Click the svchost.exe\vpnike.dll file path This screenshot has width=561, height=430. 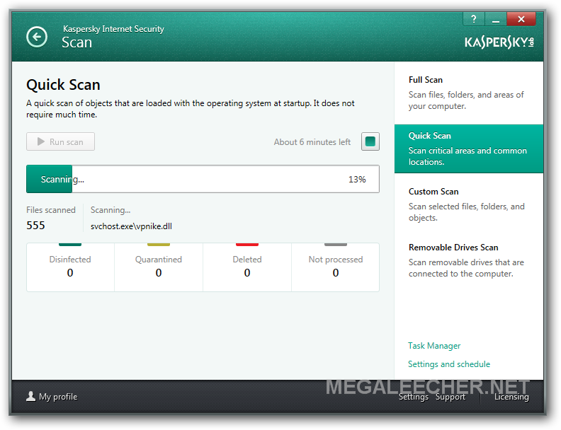coord(131,226)
